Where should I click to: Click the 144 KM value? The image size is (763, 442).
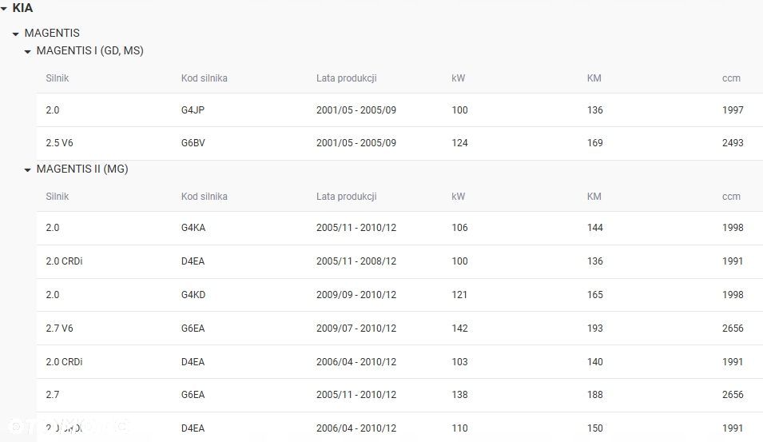click(x=595, y=228)
